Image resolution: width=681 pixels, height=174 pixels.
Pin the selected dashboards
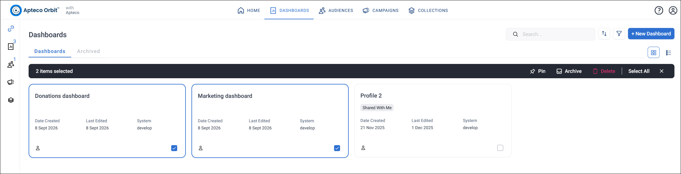[538, 71]
